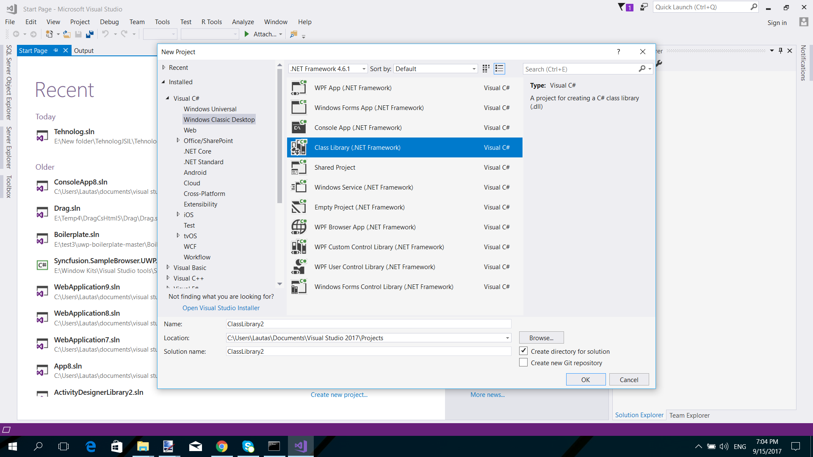Switch to the Team Explorer tab

(x=689, y=415)
